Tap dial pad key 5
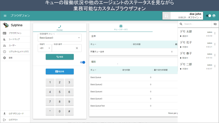The width and height of the screenshot is (219, 123). click(x=60, y=92)
